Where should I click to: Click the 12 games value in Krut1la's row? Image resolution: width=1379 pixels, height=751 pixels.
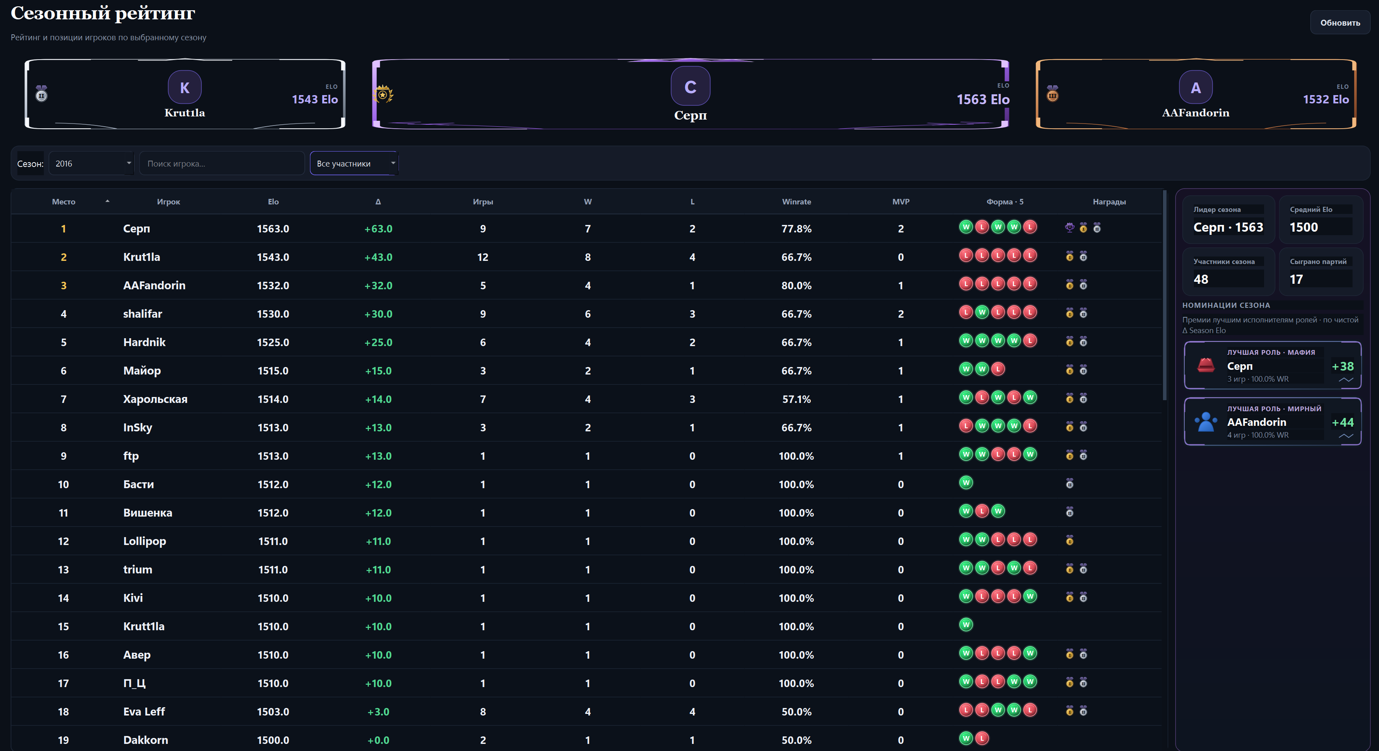pyautogui.click(x=483, y=257)
